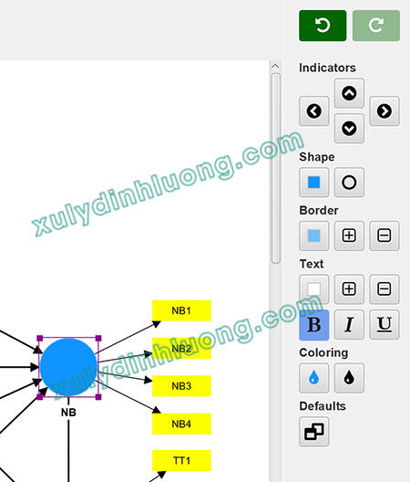
Task: Increase text size with plus icon
Action: 349,289
